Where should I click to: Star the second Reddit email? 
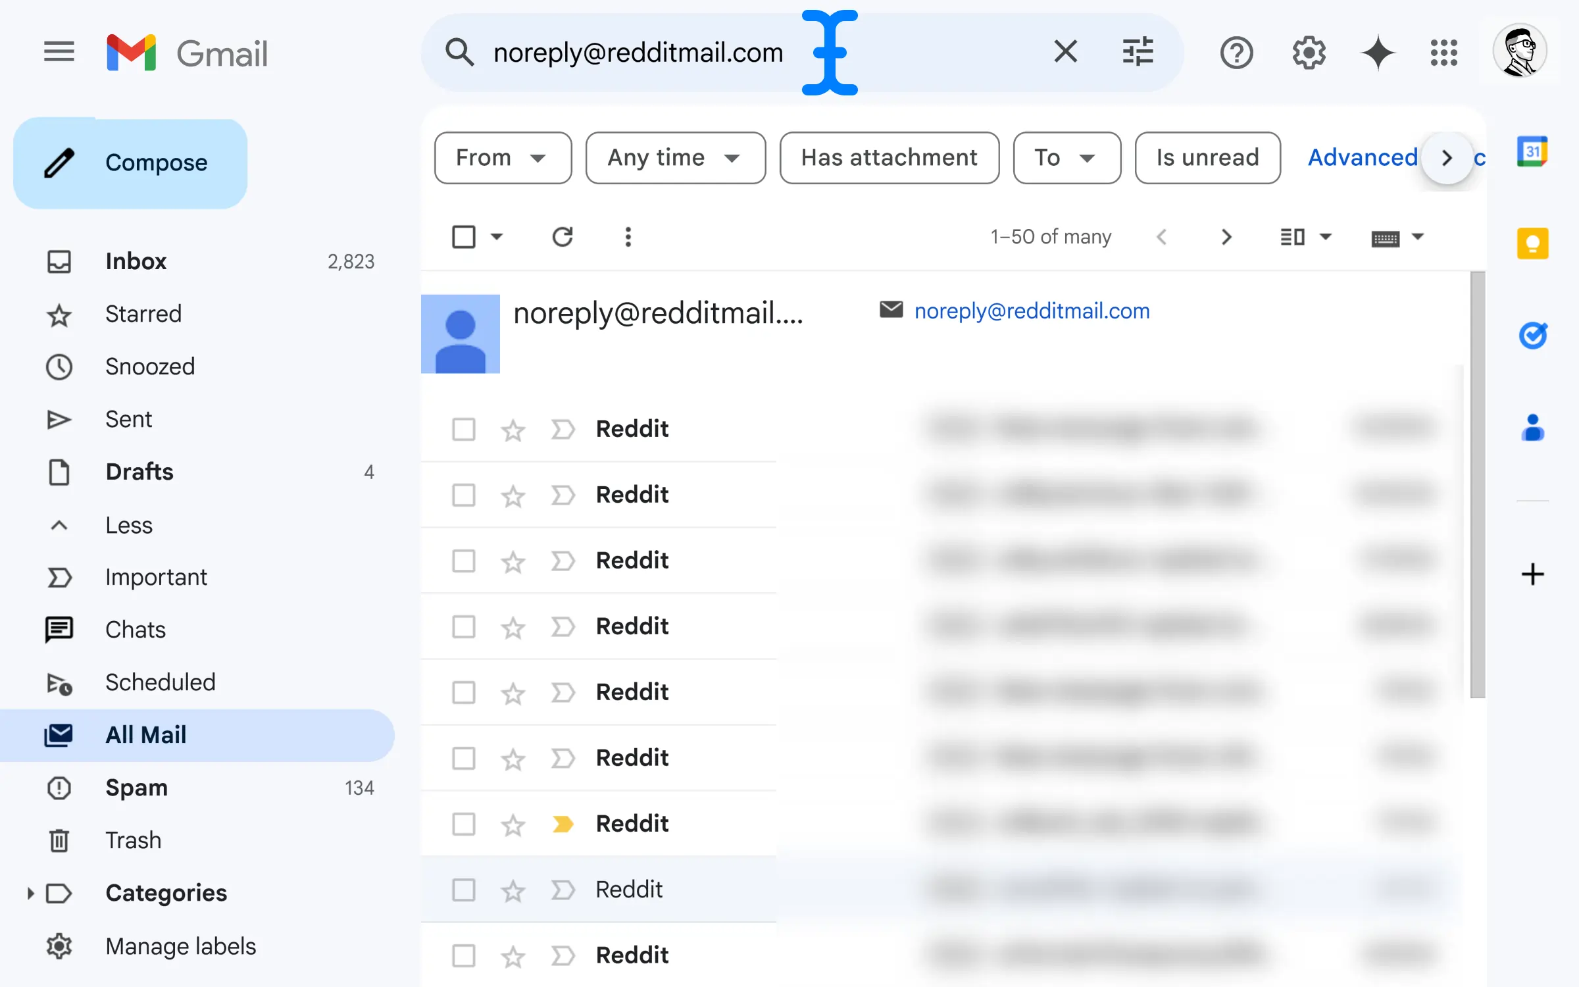point(513,496)
